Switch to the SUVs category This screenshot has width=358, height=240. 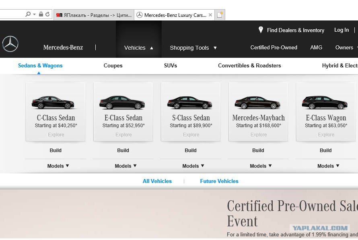(x=170, y=65)
